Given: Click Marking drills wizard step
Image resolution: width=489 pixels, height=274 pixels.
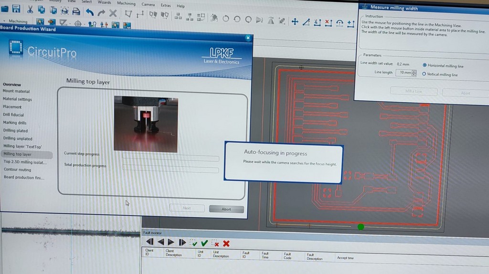Looking at the screenshot, I should click(15, 123).
